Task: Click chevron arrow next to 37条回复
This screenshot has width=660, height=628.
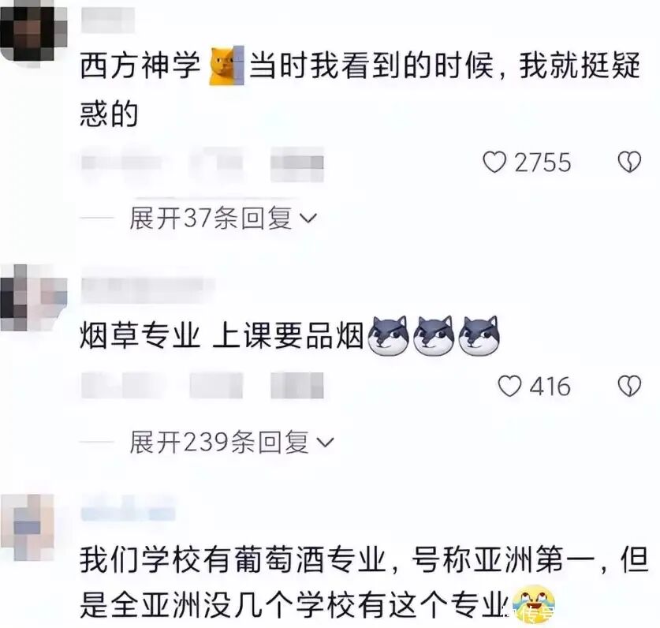Action: (x=308, y=219)
